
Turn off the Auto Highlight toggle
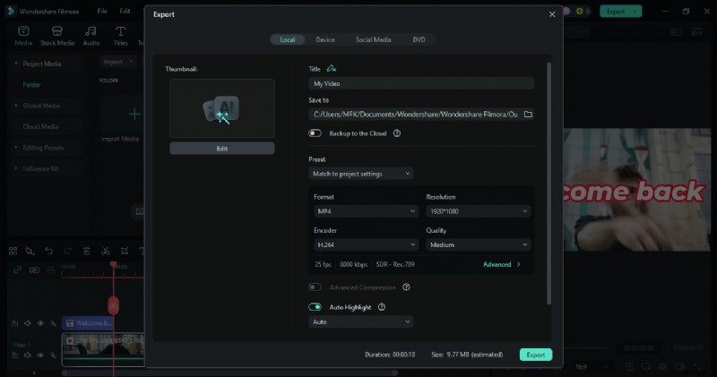315,306
